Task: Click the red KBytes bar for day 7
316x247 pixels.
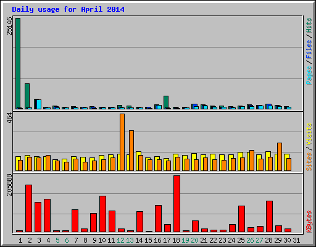Action: (x=75, y=220)
